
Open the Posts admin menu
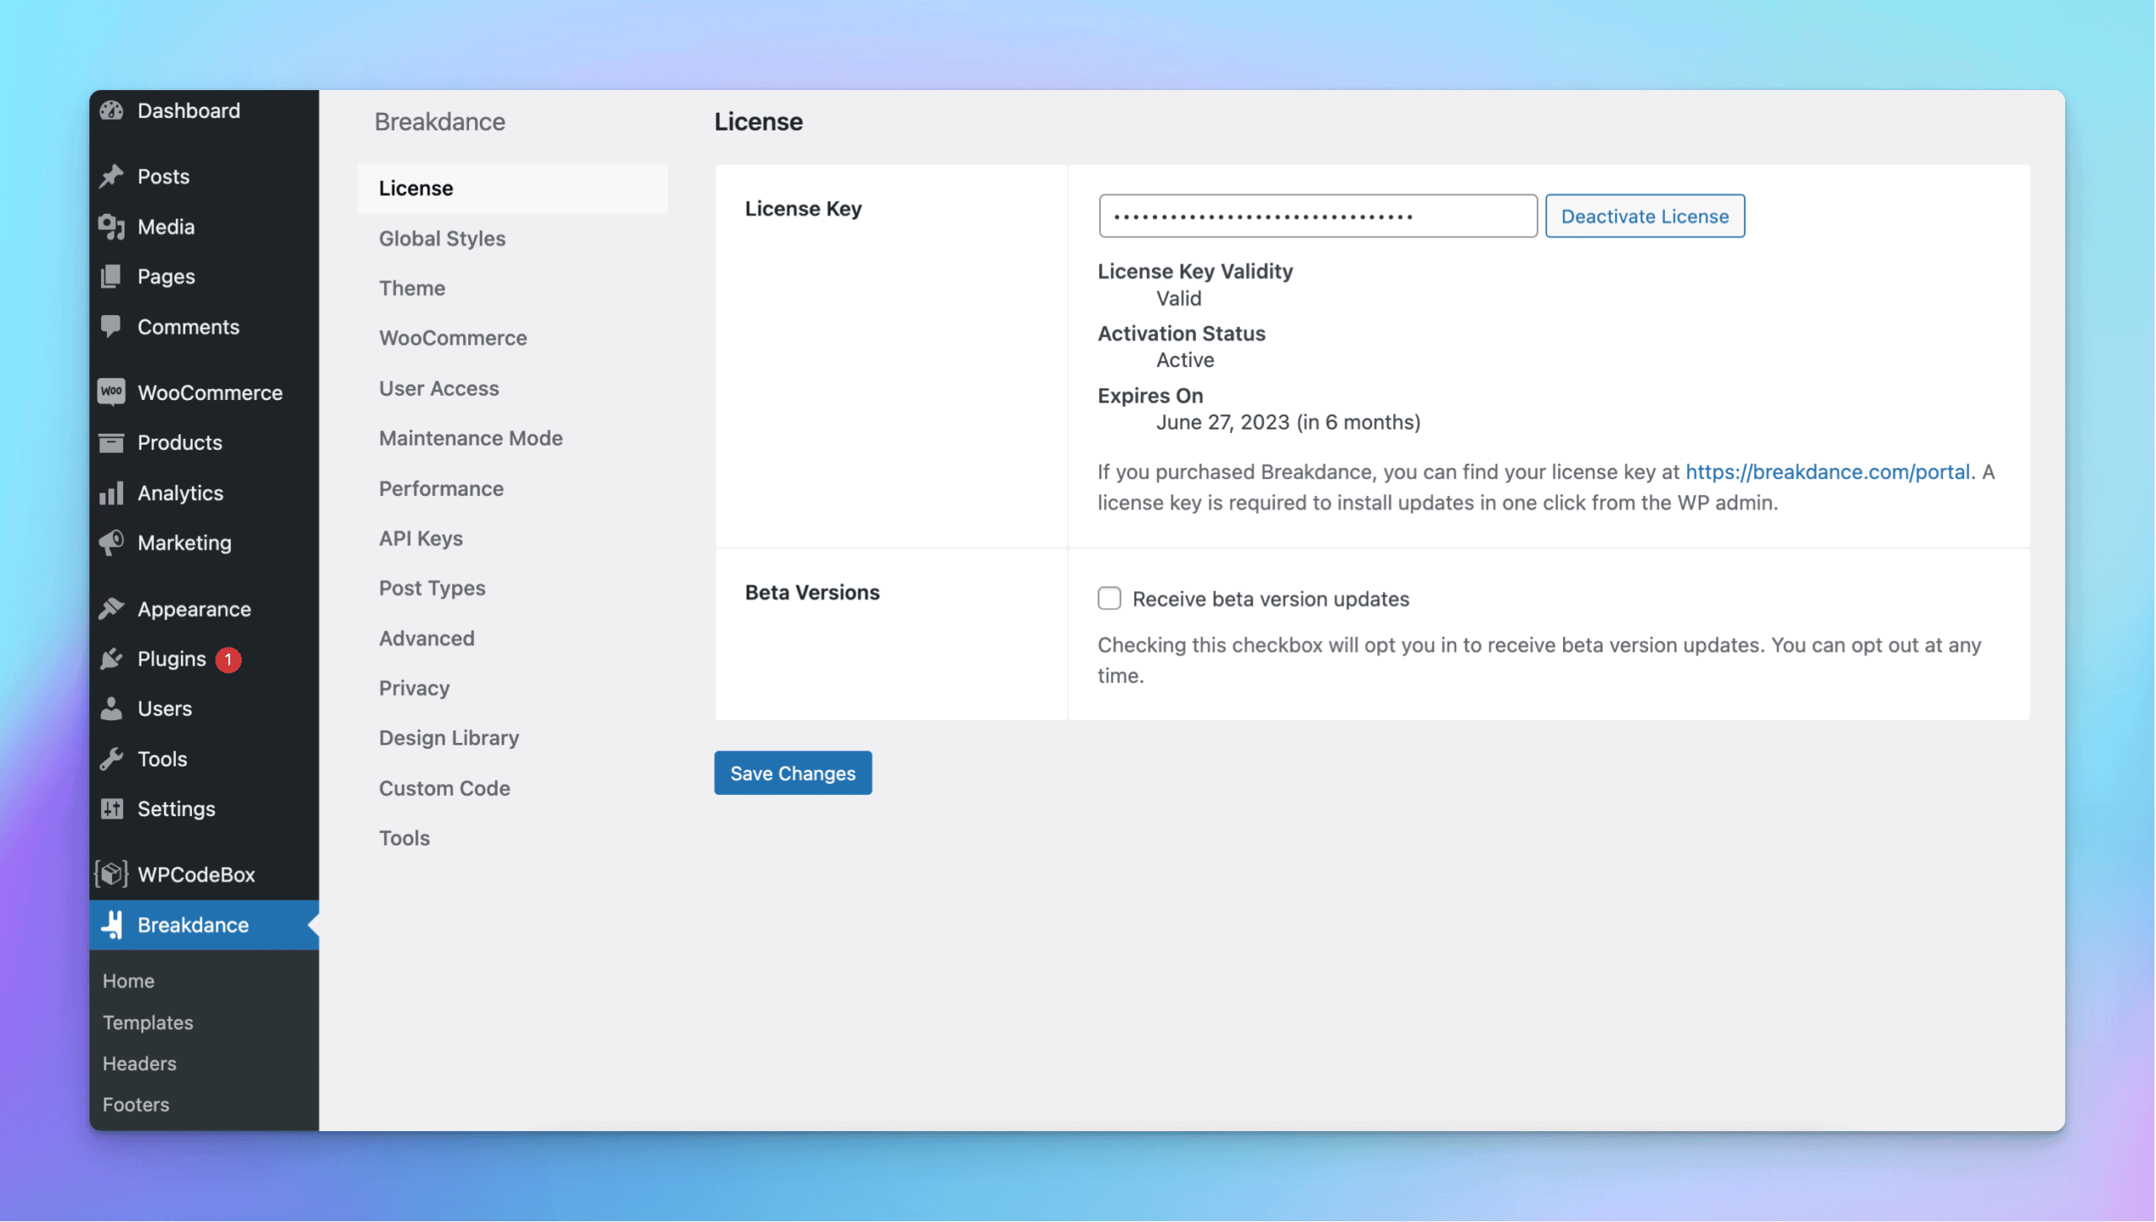point(204,176)
